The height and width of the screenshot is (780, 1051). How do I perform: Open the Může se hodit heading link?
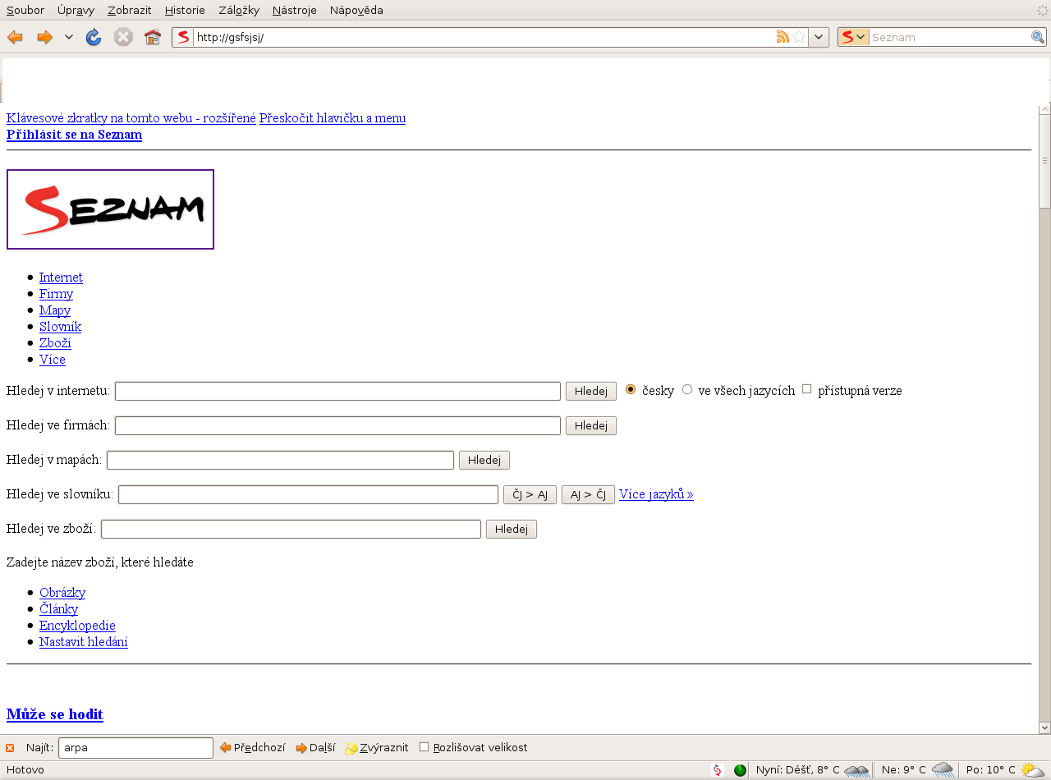[55, 714]
